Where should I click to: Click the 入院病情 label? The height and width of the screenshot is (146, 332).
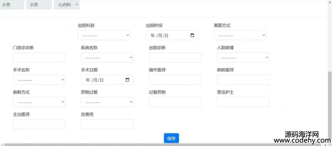tap(225, 48)
